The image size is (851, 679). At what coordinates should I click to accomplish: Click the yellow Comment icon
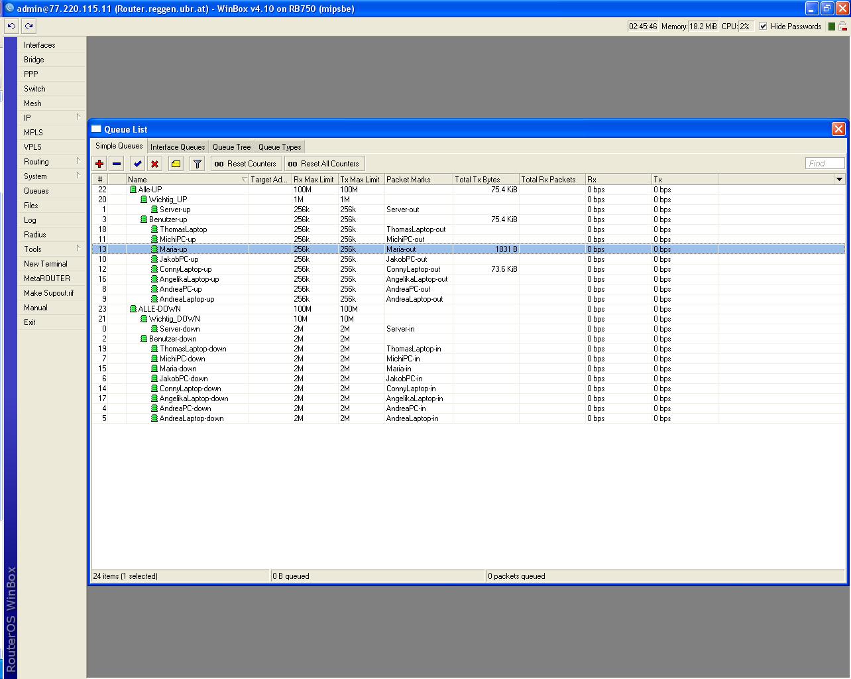tap(176, 164)
